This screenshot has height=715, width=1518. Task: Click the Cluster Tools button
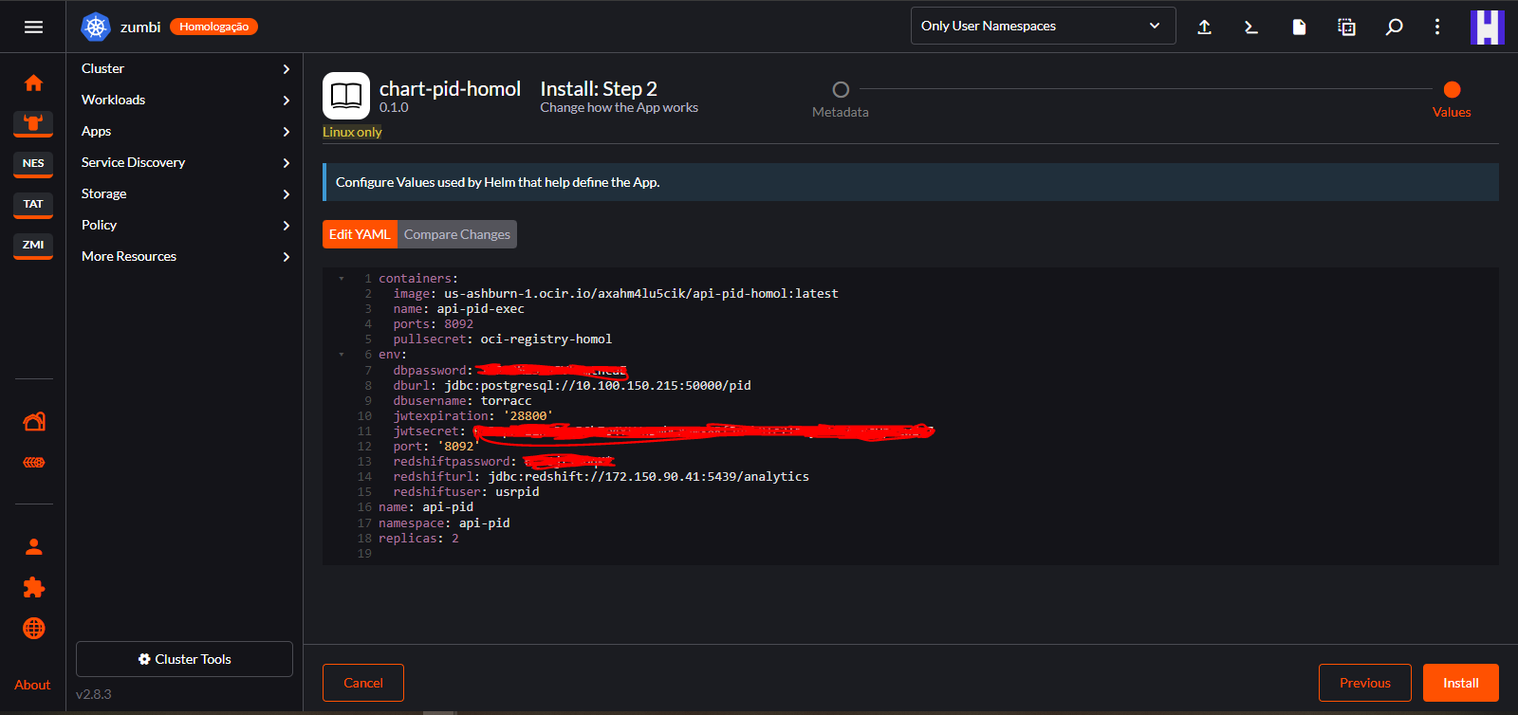coord(184,659)
